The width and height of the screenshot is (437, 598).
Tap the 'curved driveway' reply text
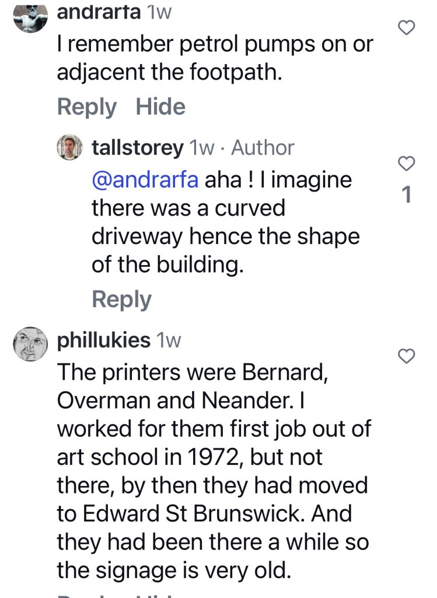(x=225, y=222)
